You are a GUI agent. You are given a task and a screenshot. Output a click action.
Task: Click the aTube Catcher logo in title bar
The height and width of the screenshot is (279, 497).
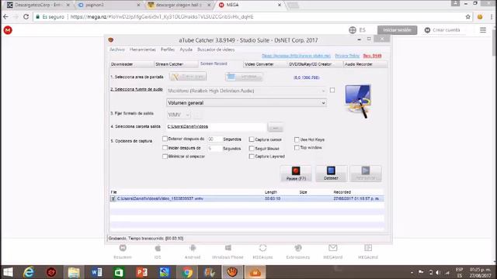(x=110, y=40)
